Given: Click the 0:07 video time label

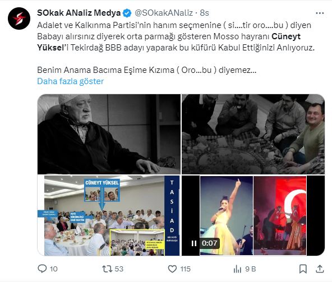Looking at the screenshot, I should pos(209,243).
